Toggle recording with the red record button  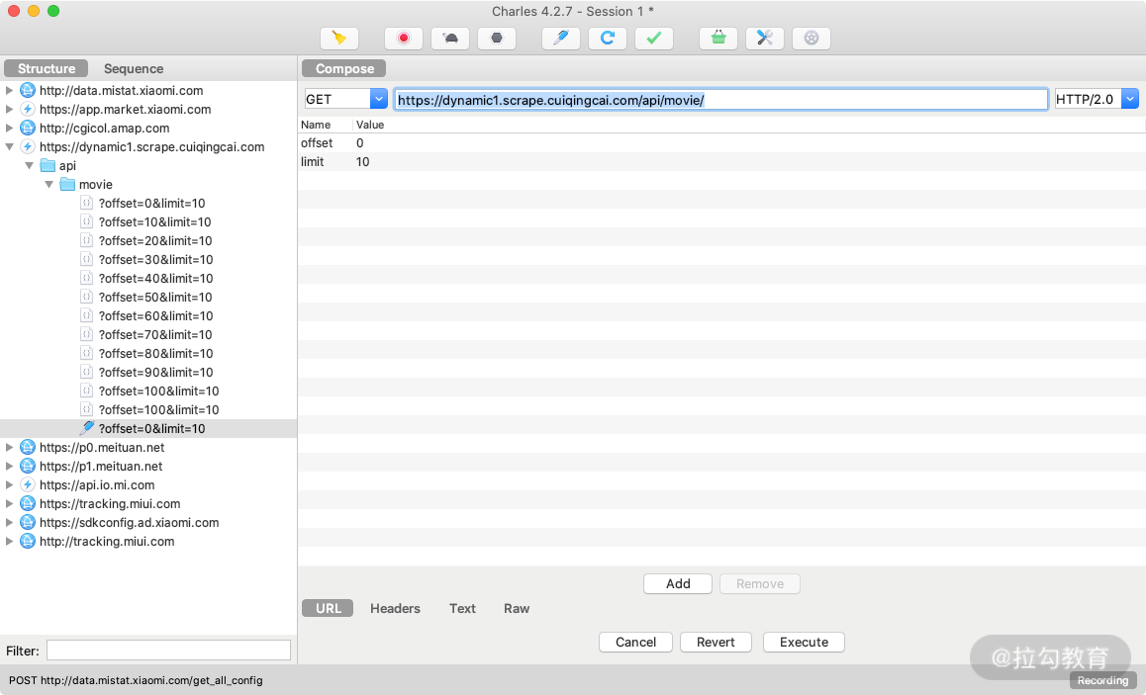pos(404,38)
